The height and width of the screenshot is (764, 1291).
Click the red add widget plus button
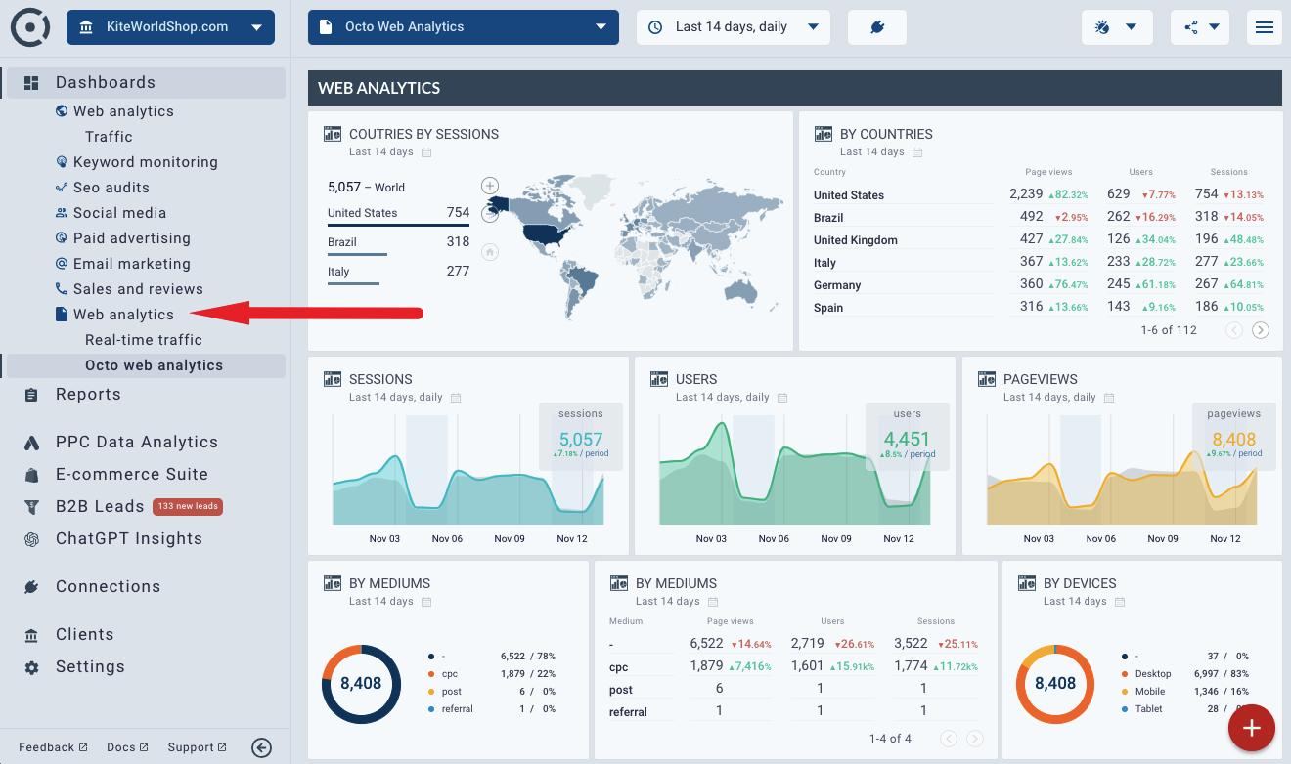click(1252, 728)
